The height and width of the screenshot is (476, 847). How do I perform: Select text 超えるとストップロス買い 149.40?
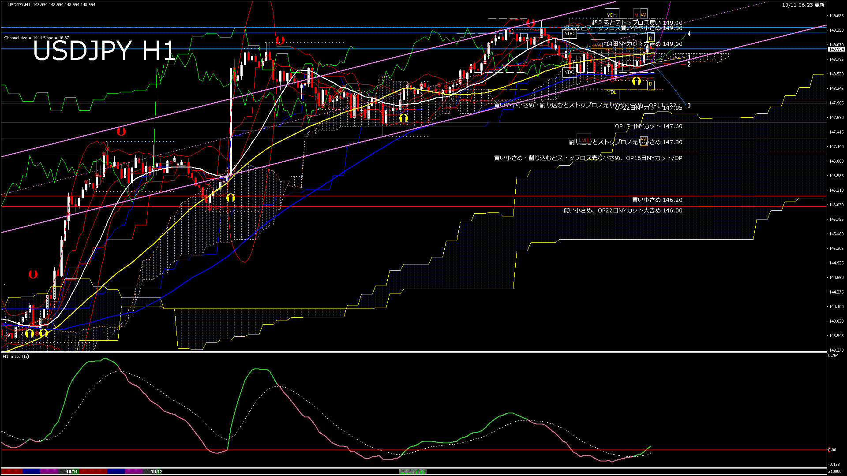point(637,22)
